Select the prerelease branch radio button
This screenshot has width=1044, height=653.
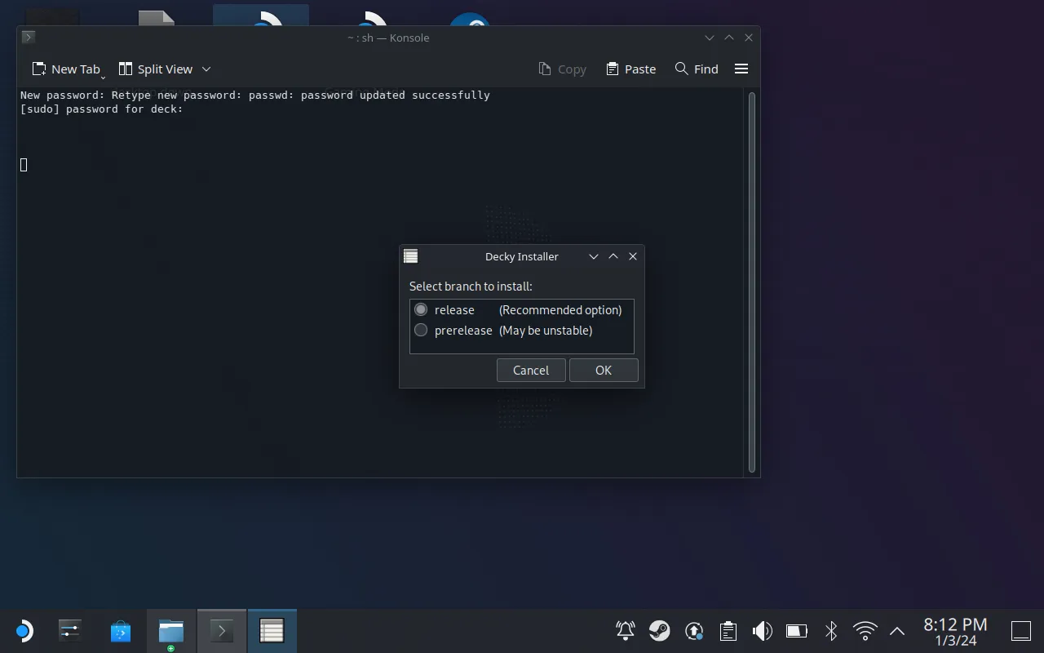[x=421, y=330]
